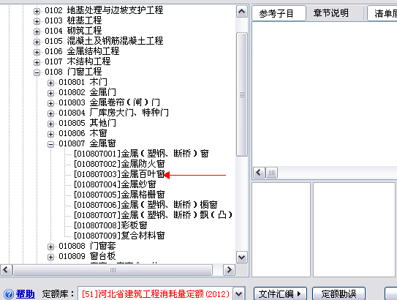Viewport: 397px width, 300px height.
Task: Collapse the 0108 门窗工程 node
Action: point(37,72)
